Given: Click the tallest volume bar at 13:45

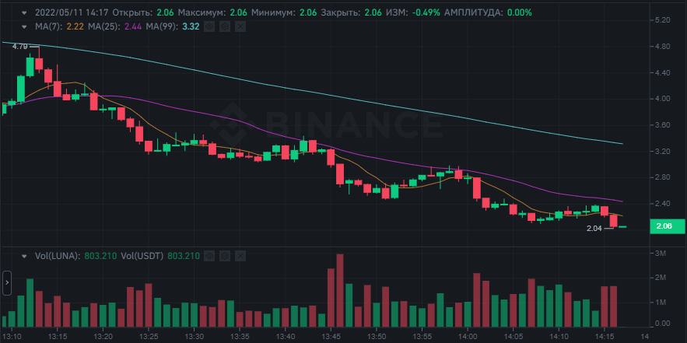Looking at the screenshot, I should [x=340, y=289].
